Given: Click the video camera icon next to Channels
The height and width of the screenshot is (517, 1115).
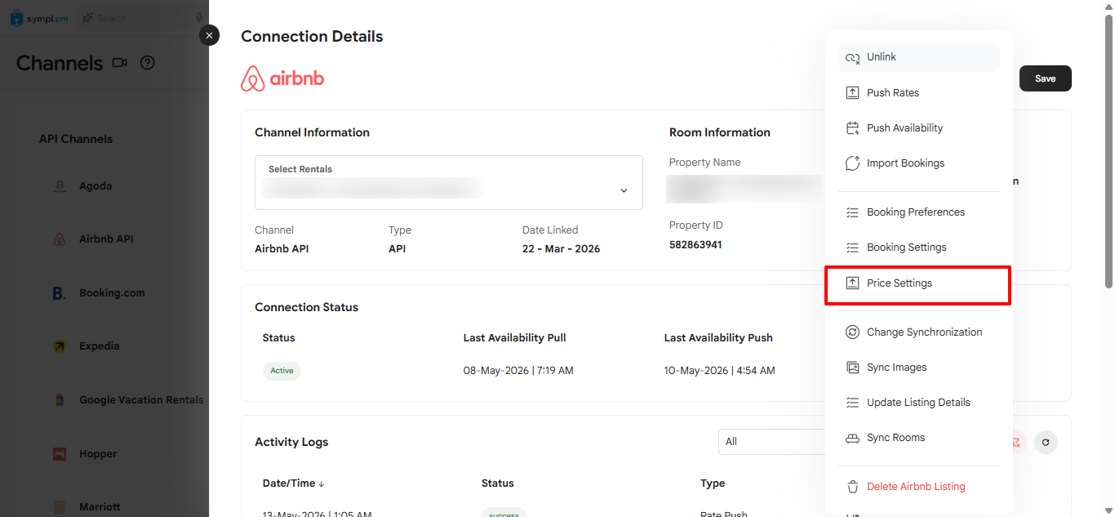Looking at the screenshot, I should pyautogui.click(x=120, y=63).
